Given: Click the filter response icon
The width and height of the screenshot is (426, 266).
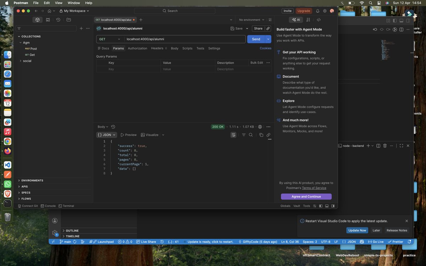Looking at the screenshot, I should coord(244,135).
